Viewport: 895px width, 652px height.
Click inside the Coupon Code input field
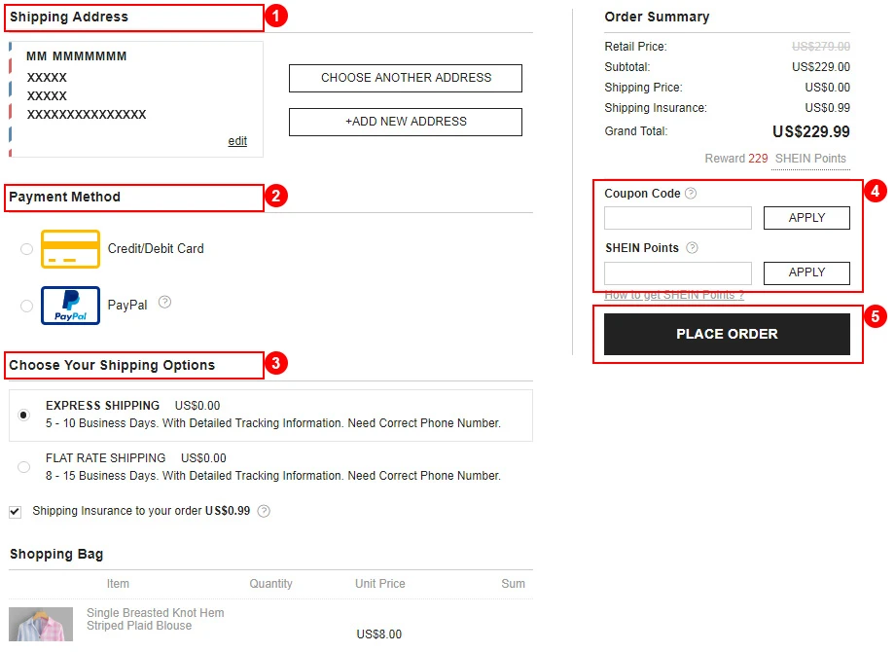pyautogui.click(x=677, y=217)
